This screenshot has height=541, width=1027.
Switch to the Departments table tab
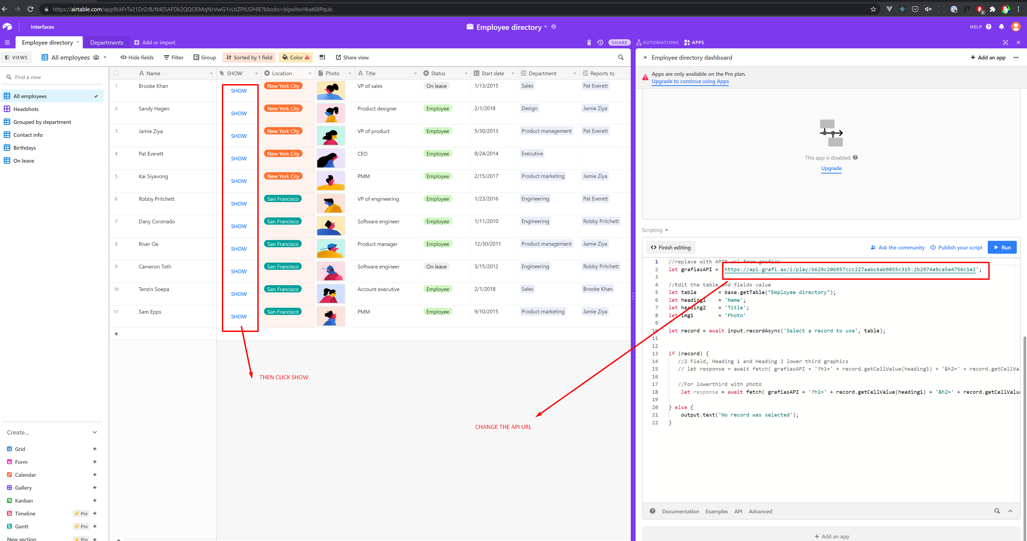[x=106, y=42]
